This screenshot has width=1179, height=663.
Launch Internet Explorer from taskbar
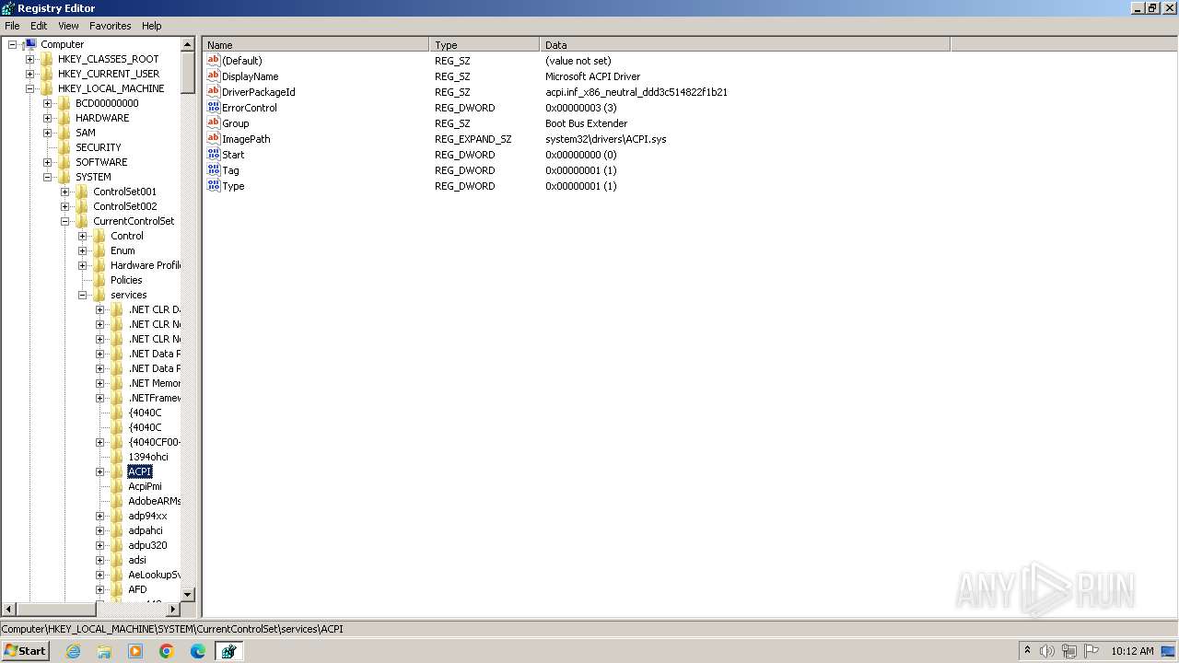(x=73, y=651)
